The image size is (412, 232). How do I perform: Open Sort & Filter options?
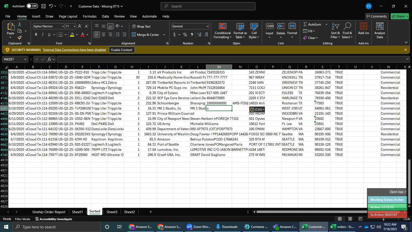335,31
